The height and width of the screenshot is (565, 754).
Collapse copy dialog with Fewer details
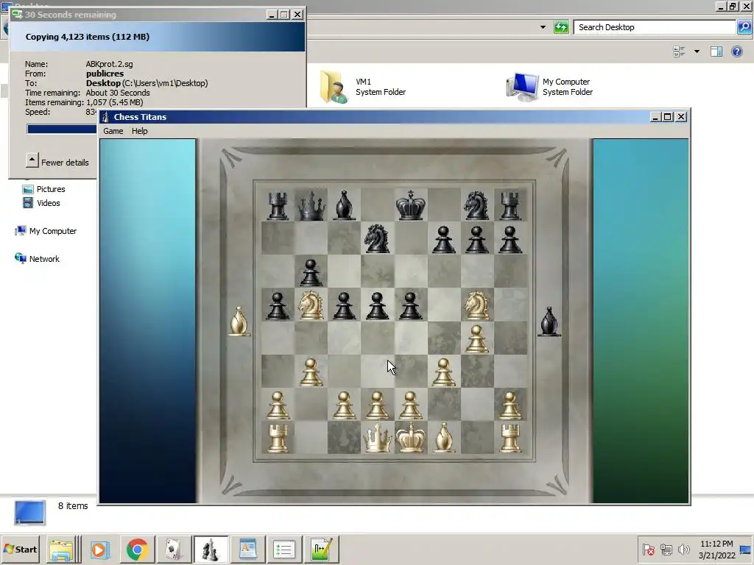57,161
